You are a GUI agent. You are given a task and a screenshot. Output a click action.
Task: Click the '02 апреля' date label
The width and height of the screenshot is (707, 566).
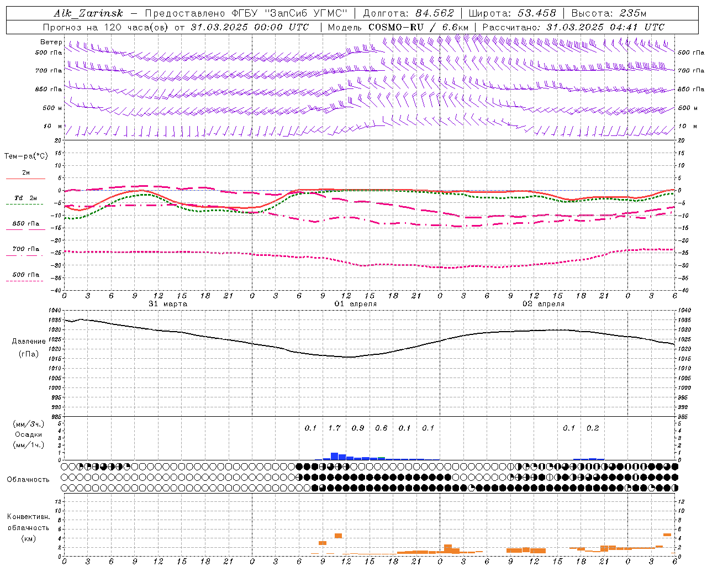tap(544, 304)
